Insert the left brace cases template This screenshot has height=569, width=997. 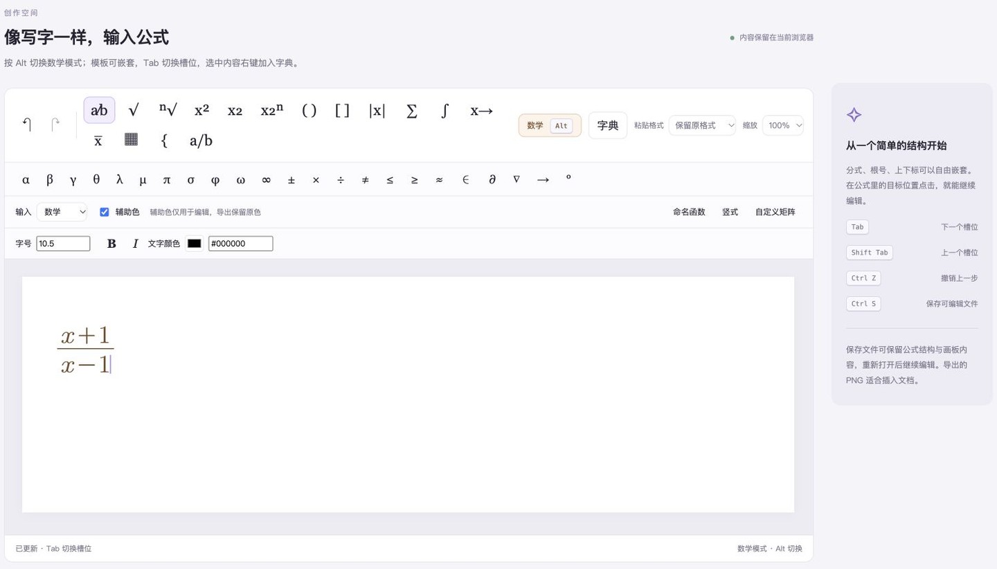pyautogui.click(x=164, y=141)
